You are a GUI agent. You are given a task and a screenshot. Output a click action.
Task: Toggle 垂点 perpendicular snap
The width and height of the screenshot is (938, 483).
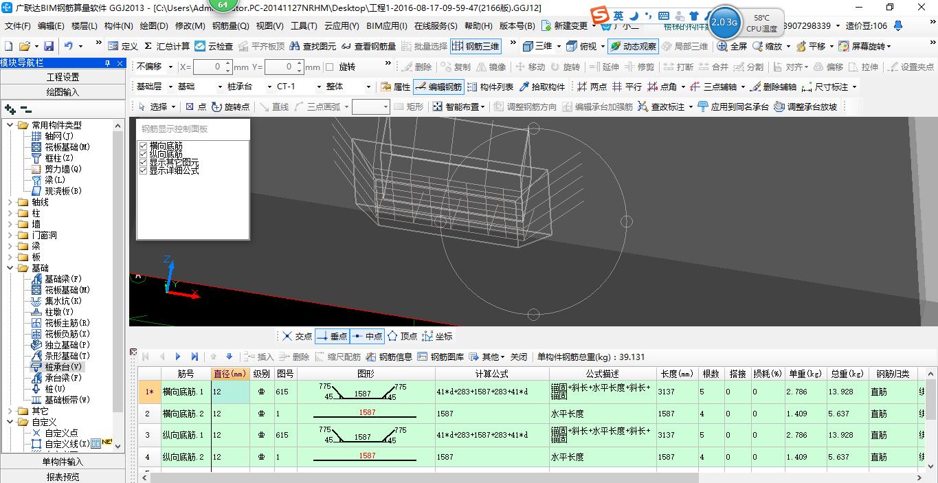coord(332,336)
